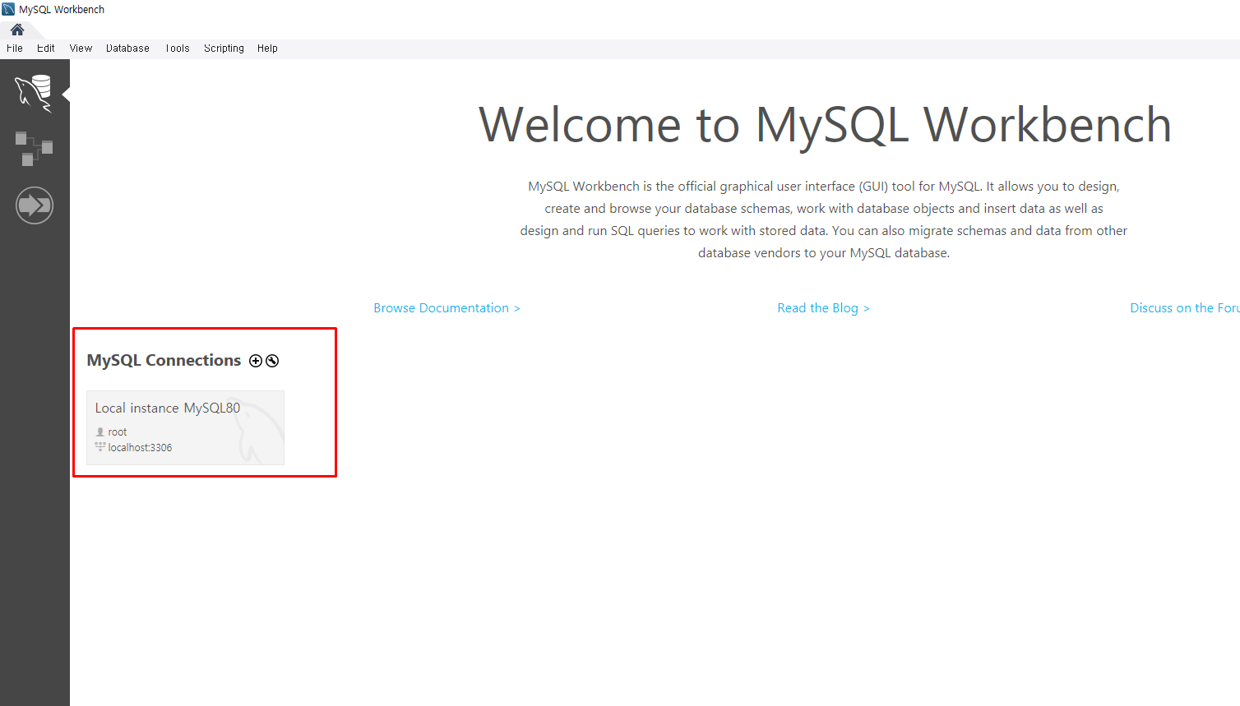Click the localhost:3306 address text
The width and height of the screenshot is (1240, 706).
coord(140,448)
